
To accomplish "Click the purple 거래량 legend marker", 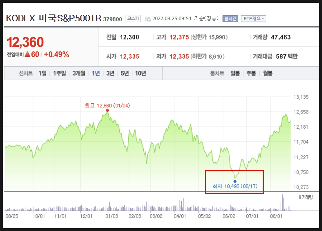I will click(300, 197).
